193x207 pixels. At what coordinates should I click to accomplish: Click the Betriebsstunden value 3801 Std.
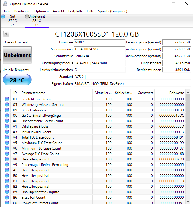tap(177, 70)
